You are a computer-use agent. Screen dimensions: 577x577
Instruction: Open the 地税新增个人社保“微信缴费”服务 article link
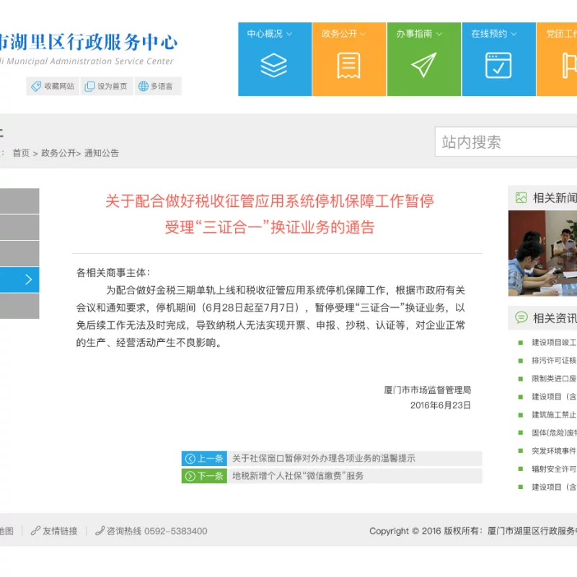[298, 476]
